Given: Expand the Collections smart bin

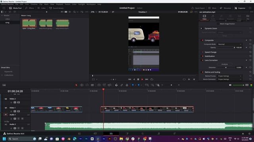Looking at the screenshot, I should (2, 75).
